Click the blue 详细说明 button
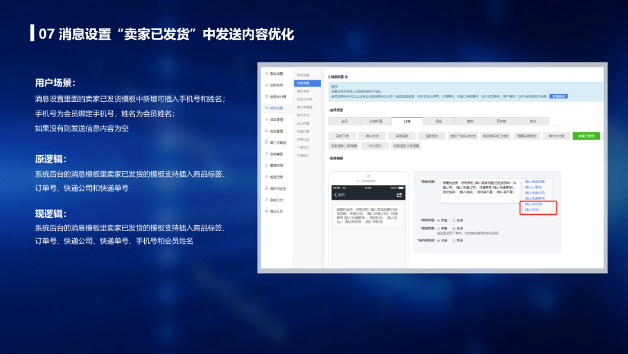Screen dimensions: 628x354 click(x=558, y=96)
